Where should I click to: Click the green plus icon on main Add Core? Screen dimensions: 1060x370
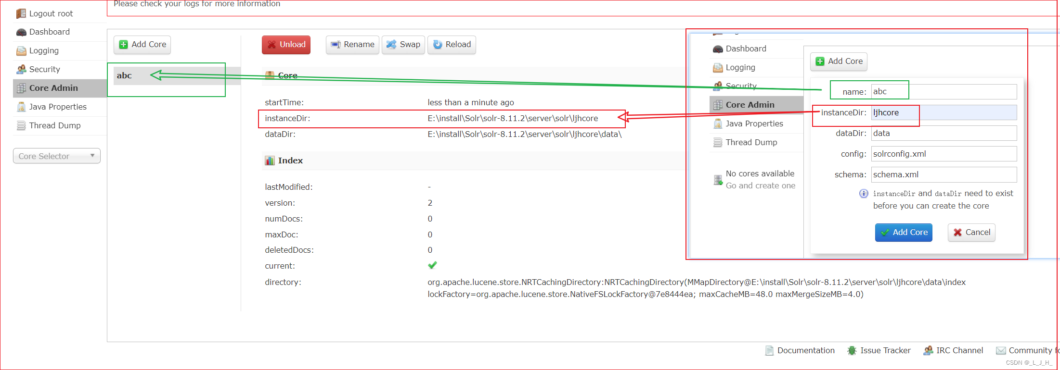point(124,45)
